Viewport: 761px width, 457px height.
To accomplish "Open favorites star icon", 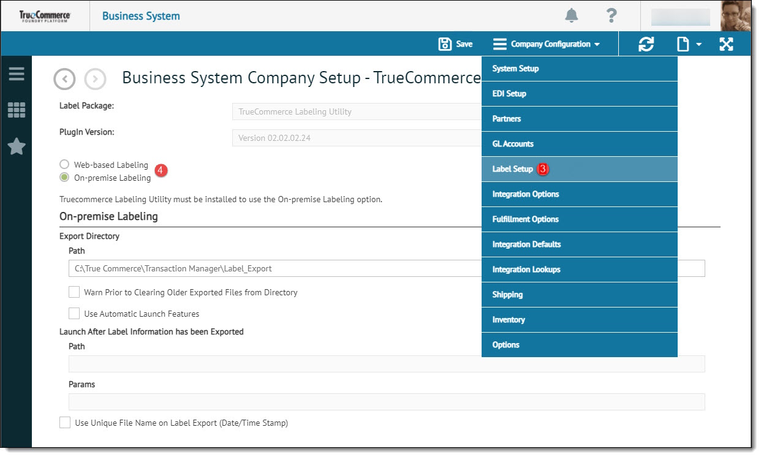I will 17,146.
